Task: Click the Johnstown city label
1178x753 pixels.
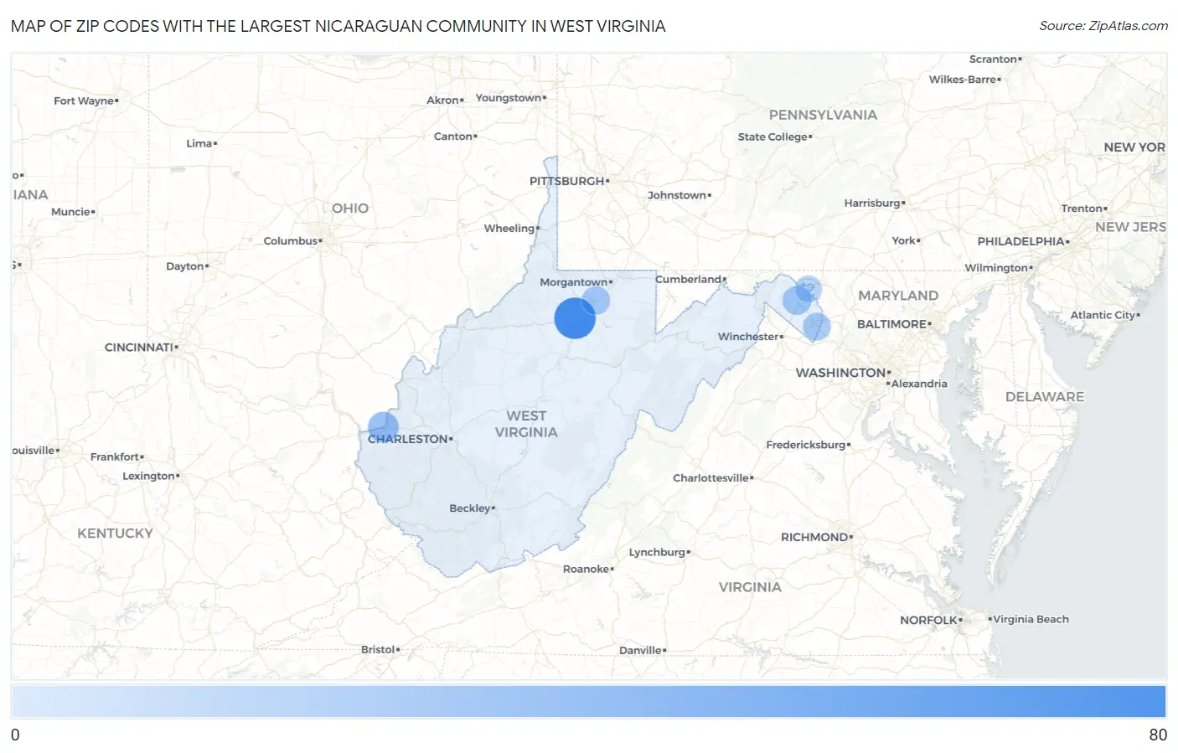Action: tap(678, 195)
